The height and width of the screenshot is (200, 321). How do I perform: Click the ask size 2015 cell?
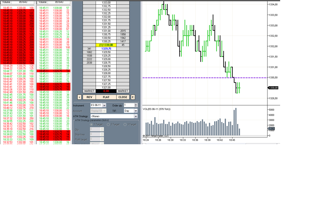pyautogui.click(x=123, y=31)
